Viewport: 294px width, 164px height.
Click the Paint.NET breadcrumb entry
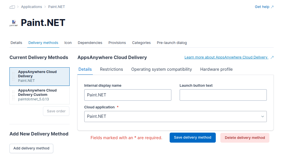pyautogui.click(x=56, y=7)
